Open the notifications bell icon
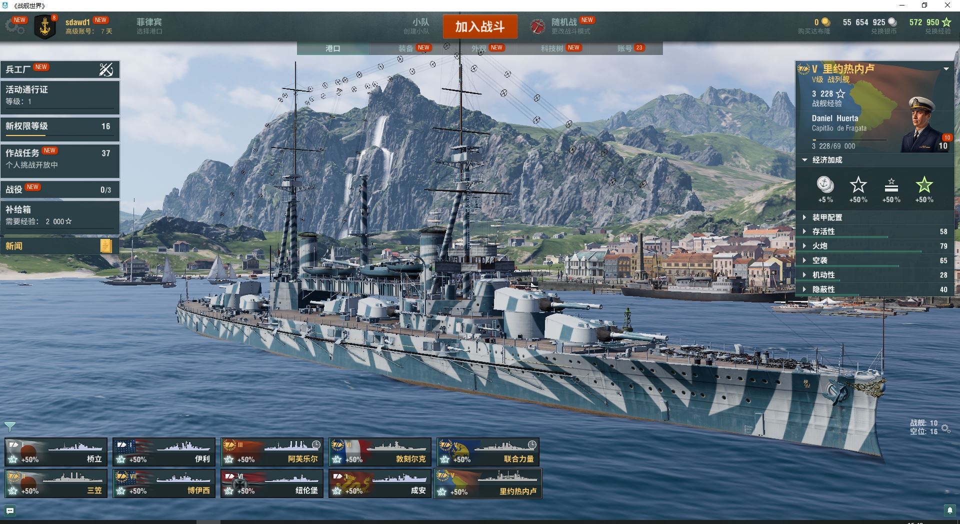The height and width of the screenshot is (524, 960). pyautogui.click(x=949, y=510)
